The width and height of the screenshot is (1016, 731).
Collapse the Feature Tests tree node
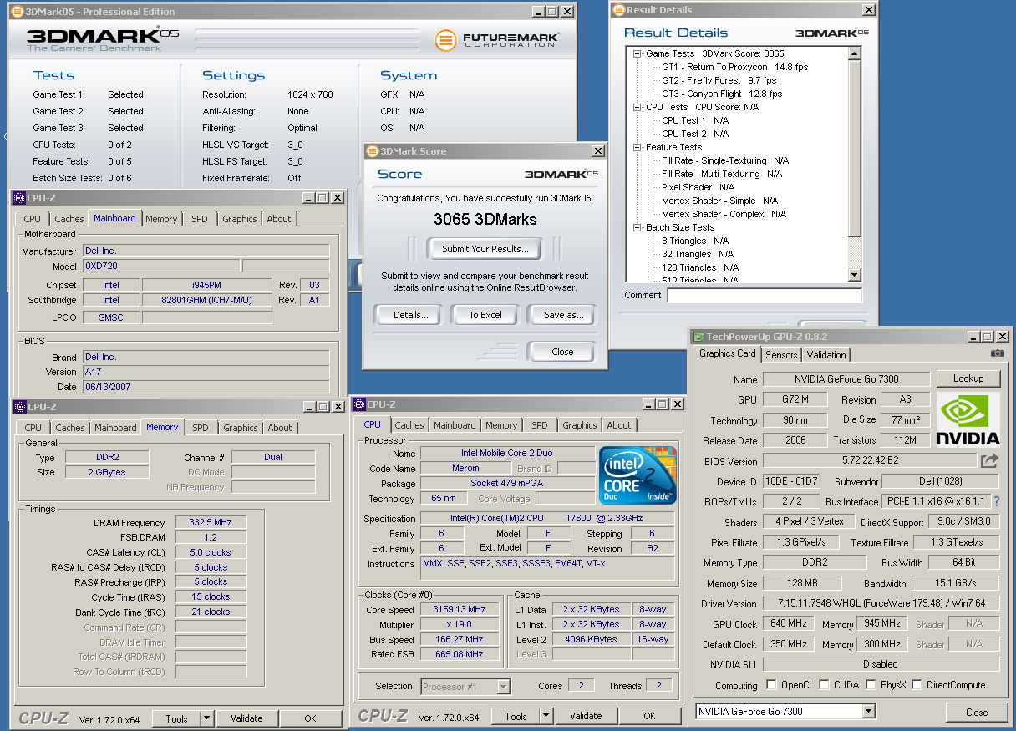(637, 147)
